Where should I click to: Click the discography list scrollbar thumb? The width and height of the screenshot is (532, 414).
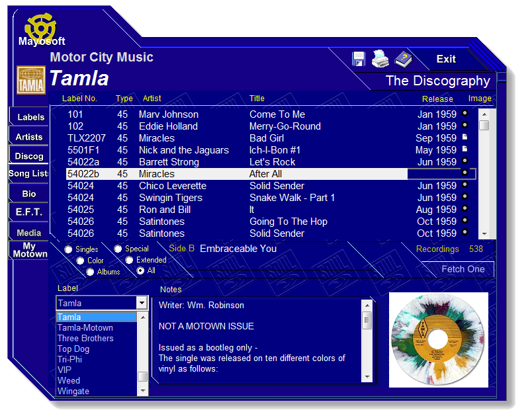tap(484, 125)
